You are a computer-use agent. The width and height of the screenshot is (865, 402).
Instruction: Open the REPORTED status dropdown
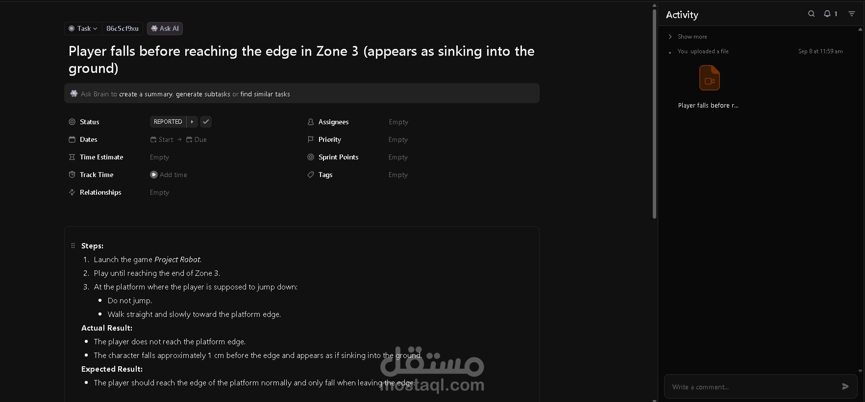(168, 122)
